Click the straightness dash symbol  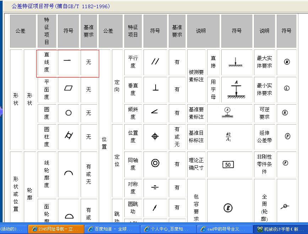click(67, 60)
